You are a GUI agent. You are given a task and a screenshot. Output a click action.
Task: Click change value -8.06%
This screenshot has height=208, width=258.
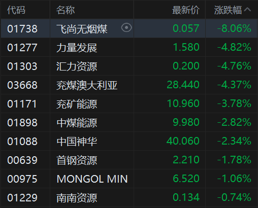pos(234,28)
